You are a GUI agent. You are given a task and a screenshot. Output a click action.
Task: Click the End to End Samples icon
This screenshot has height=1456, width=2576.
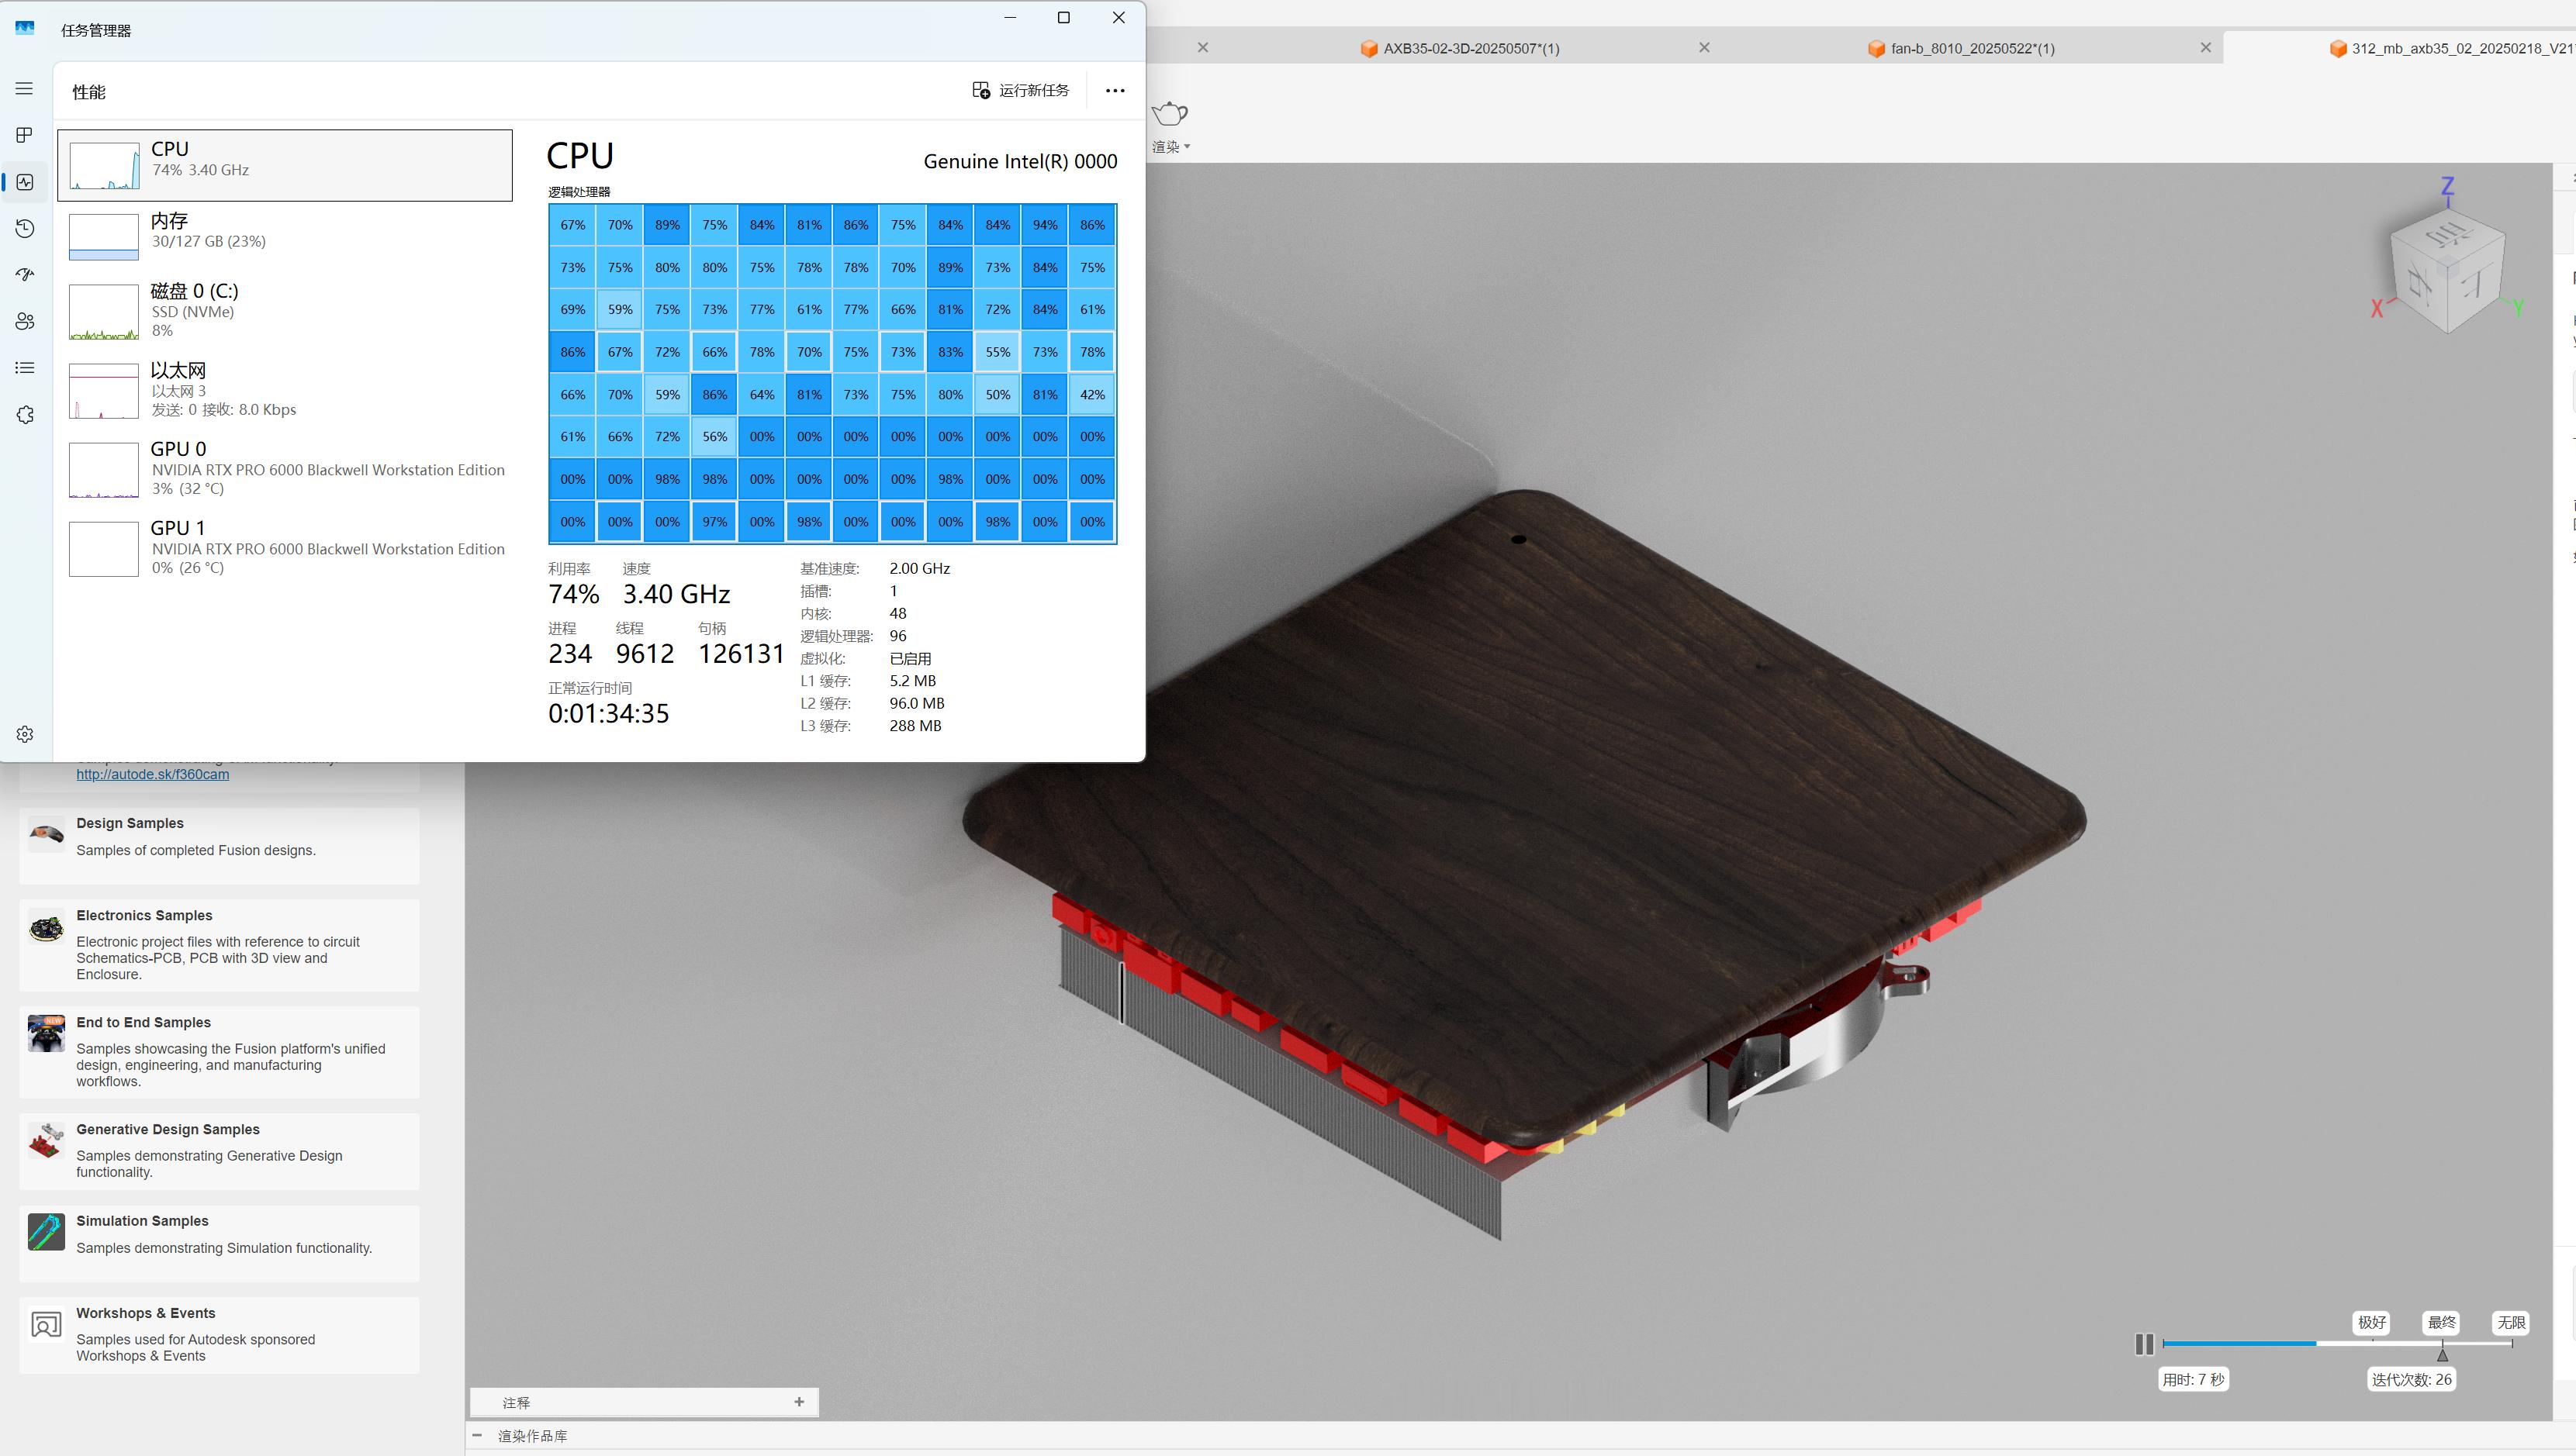click(x=46, y=1034)
